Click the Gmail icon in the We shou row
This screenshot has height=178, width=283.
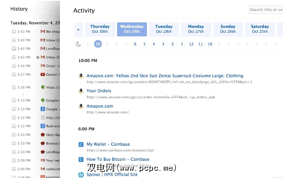(43, 31)
